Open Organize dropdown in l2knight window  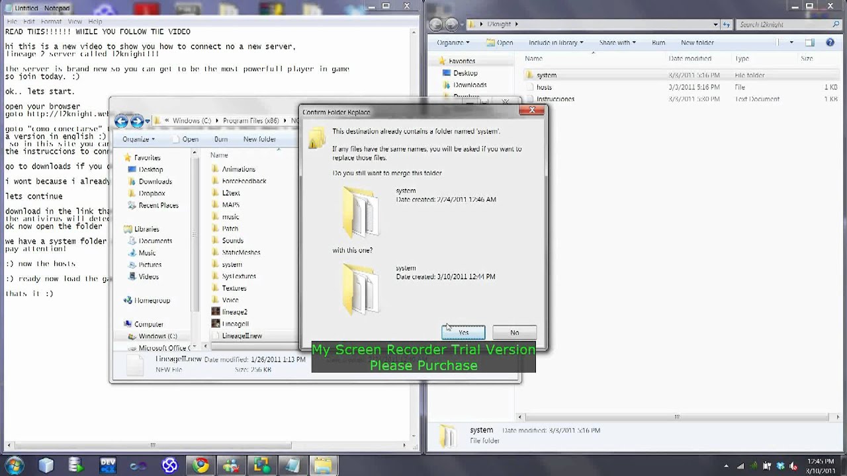pyautogui.click(x=453, y=42)
